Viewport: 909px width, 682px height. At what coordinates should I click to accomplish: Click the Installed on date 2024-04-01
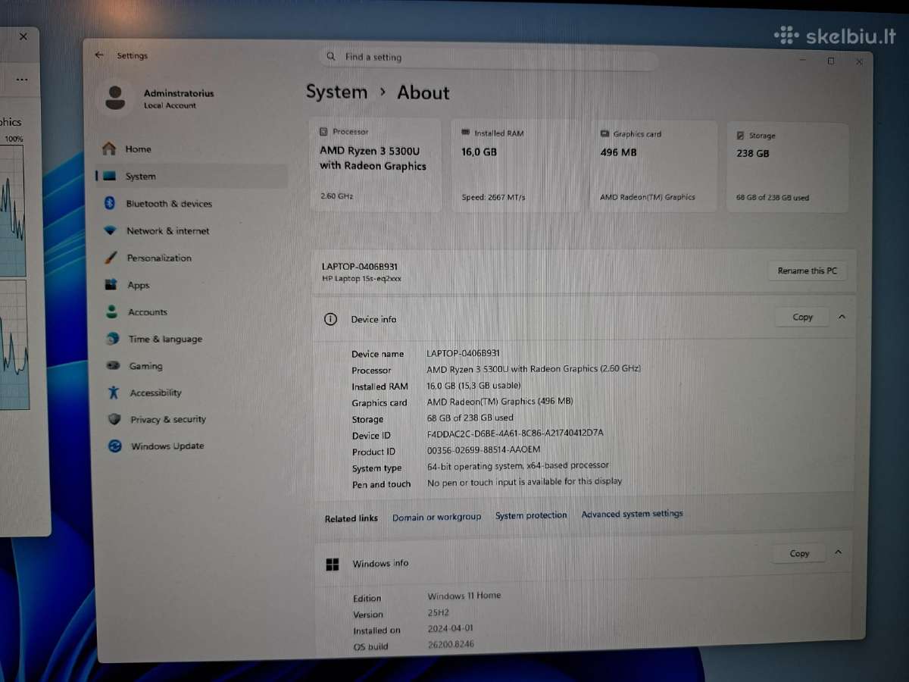pyautogui.click(x=451, y=628)
